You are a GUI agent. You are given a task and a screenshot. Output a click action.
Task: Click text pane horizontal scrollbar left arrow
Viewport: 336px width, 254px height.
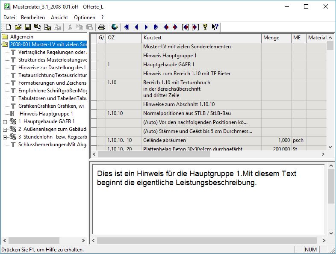coord(94,240)
